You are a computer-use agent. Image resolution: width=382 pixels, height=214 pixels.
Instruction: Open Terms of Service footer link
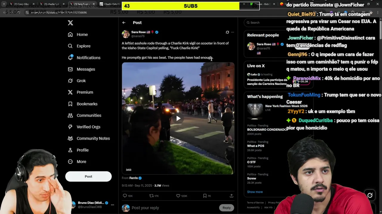255,203
